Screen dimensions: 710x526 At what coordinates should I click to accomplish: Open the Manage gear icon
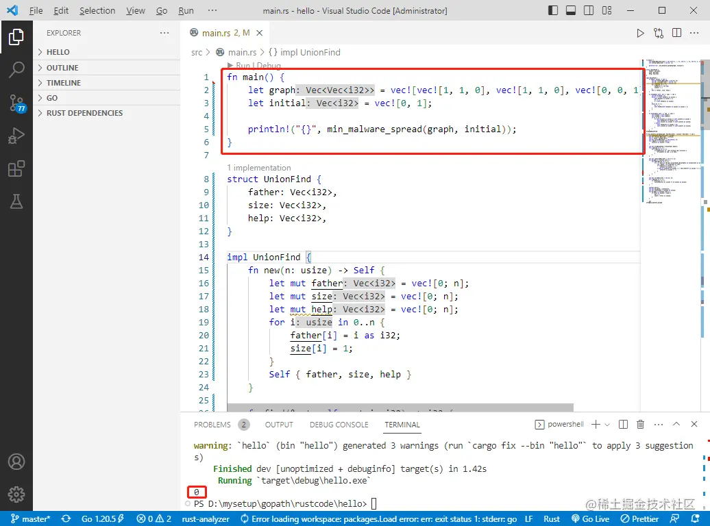[x=16, y=494]
